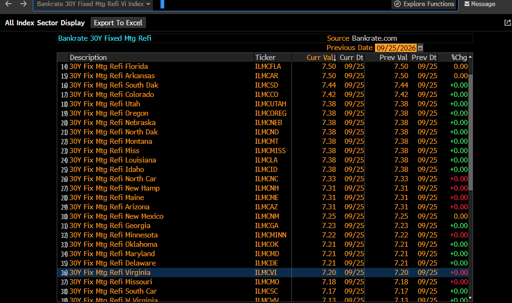Click the pop-out share icon at top right
This screenshot has height=303, width=512.
coord(507,22)
